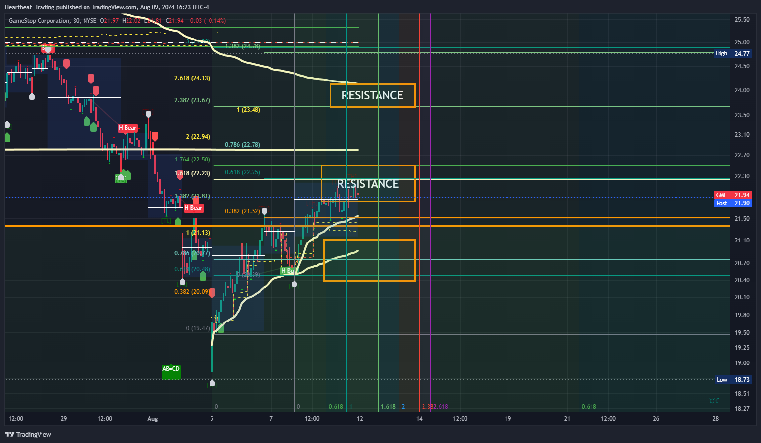Select the 0 (19.47) Fibonacci label
Viewport: 761px width, 443px height.
tap(198, 328)
